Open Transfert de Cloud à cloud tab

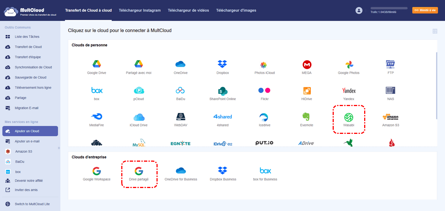(x=88, y=10)
